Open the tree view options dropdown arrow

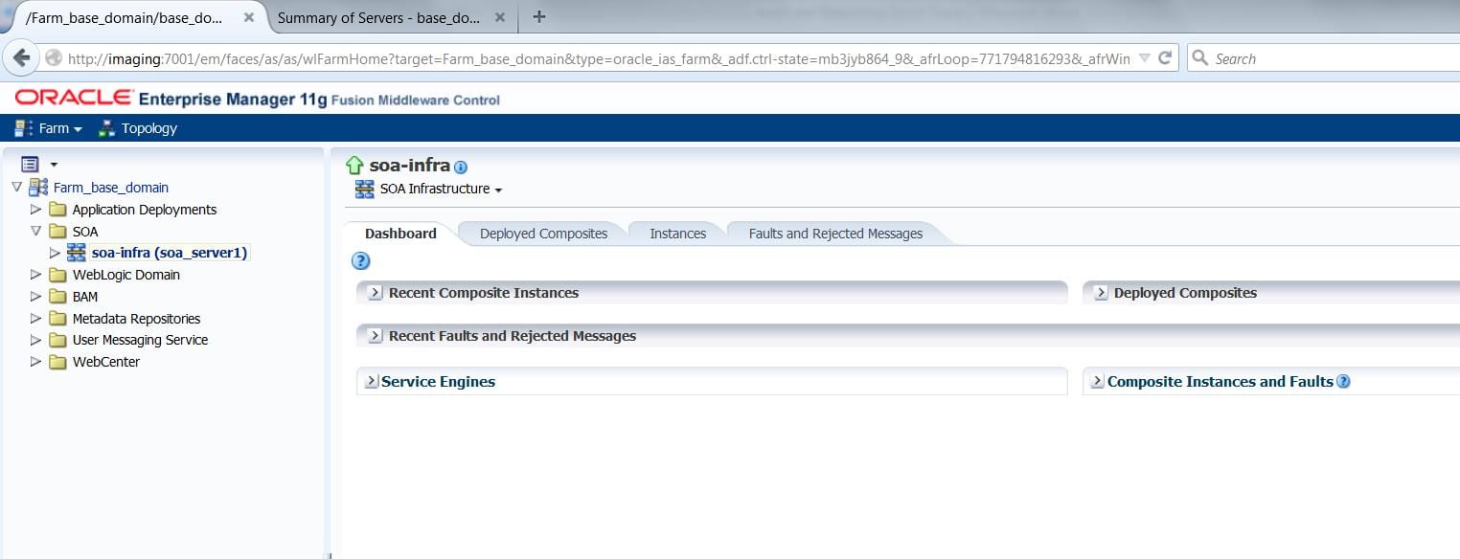(x=54, y=166)
